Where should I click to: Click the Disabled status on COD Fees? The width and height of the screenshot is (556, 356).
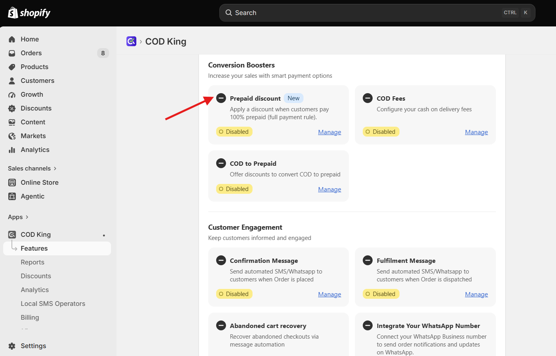point(381,132)
